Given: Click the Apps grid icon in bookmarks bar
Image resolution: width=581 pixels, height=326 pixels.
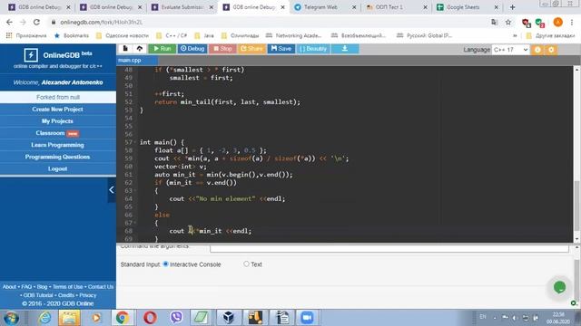Looking at the screenshot, I should (9, 35).
